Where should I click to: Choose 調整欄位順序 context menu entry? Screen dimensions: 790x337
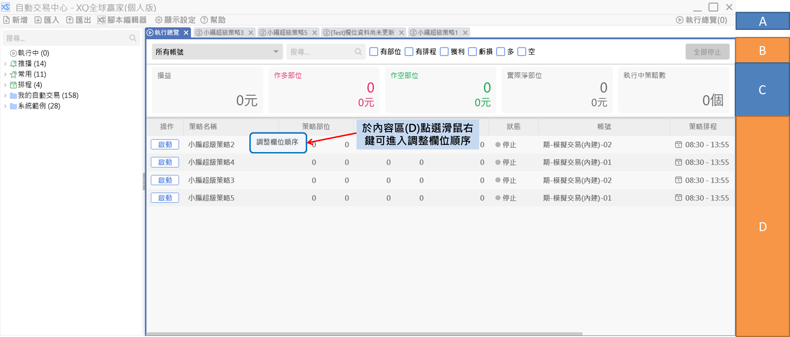tap(277, 142)
